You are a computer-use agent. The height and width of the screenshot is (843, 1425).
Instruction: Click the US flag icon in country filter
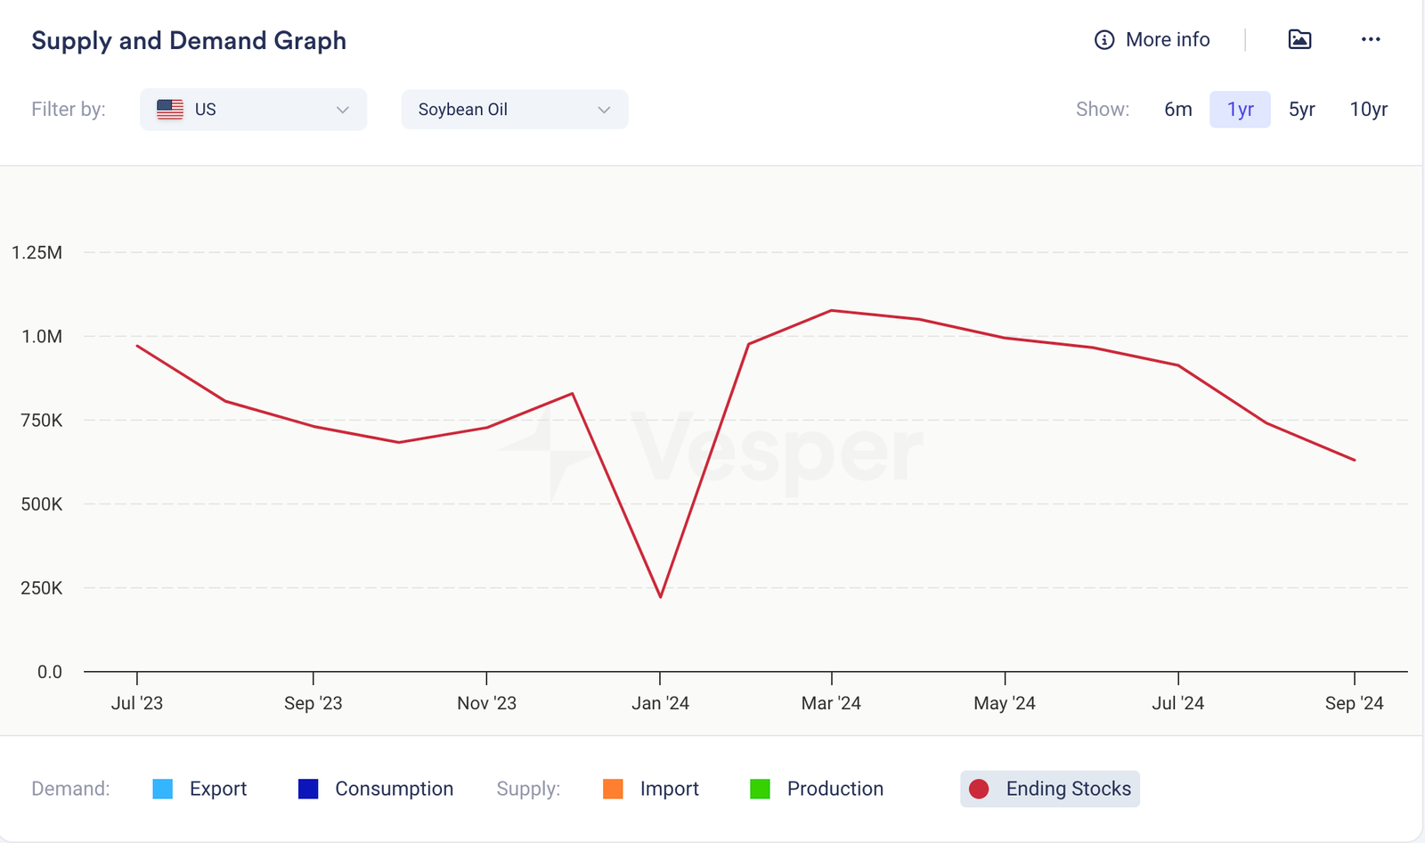tap(170, 110)
